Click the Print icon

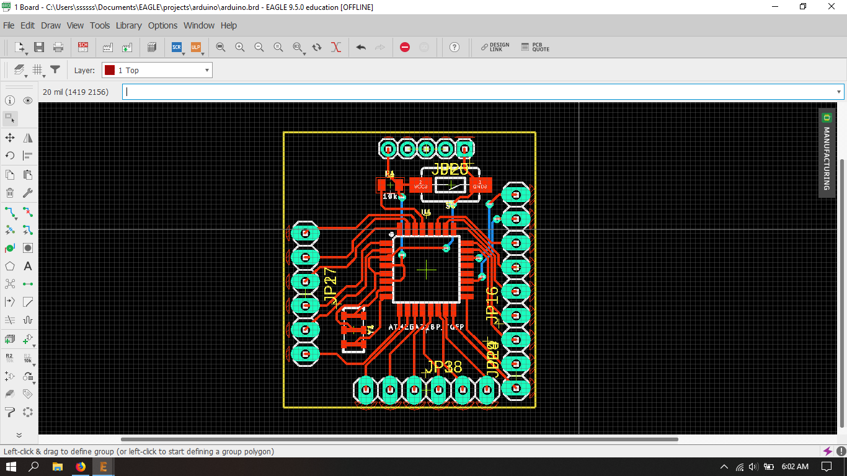[58, 47]
